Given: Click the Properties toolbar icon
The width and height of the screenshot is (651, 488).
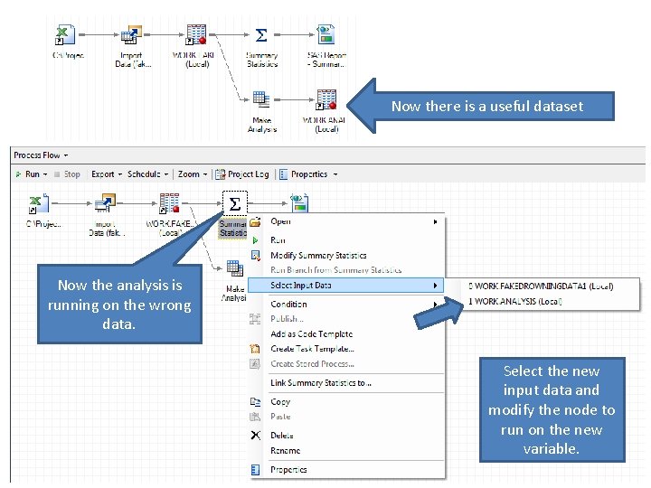Looking at the screenshot, I should (283, 174).
